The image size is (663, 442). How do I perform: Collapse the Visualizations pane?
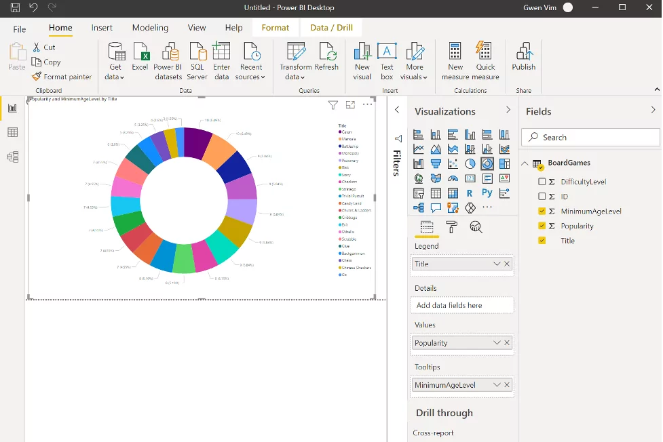[508, 110]
